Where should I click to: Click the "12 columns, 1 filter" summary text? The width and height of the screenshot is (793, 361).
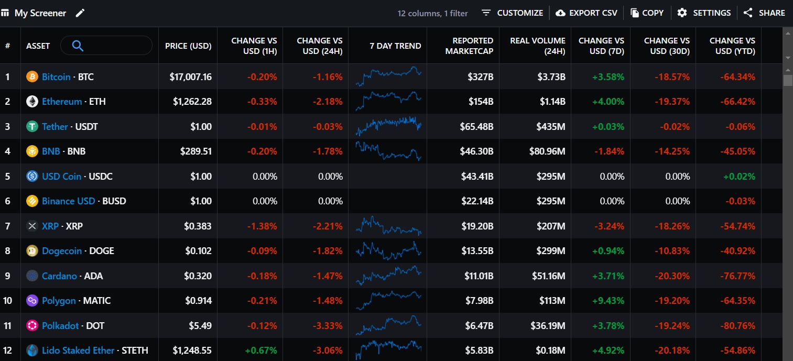coord(433,13)
